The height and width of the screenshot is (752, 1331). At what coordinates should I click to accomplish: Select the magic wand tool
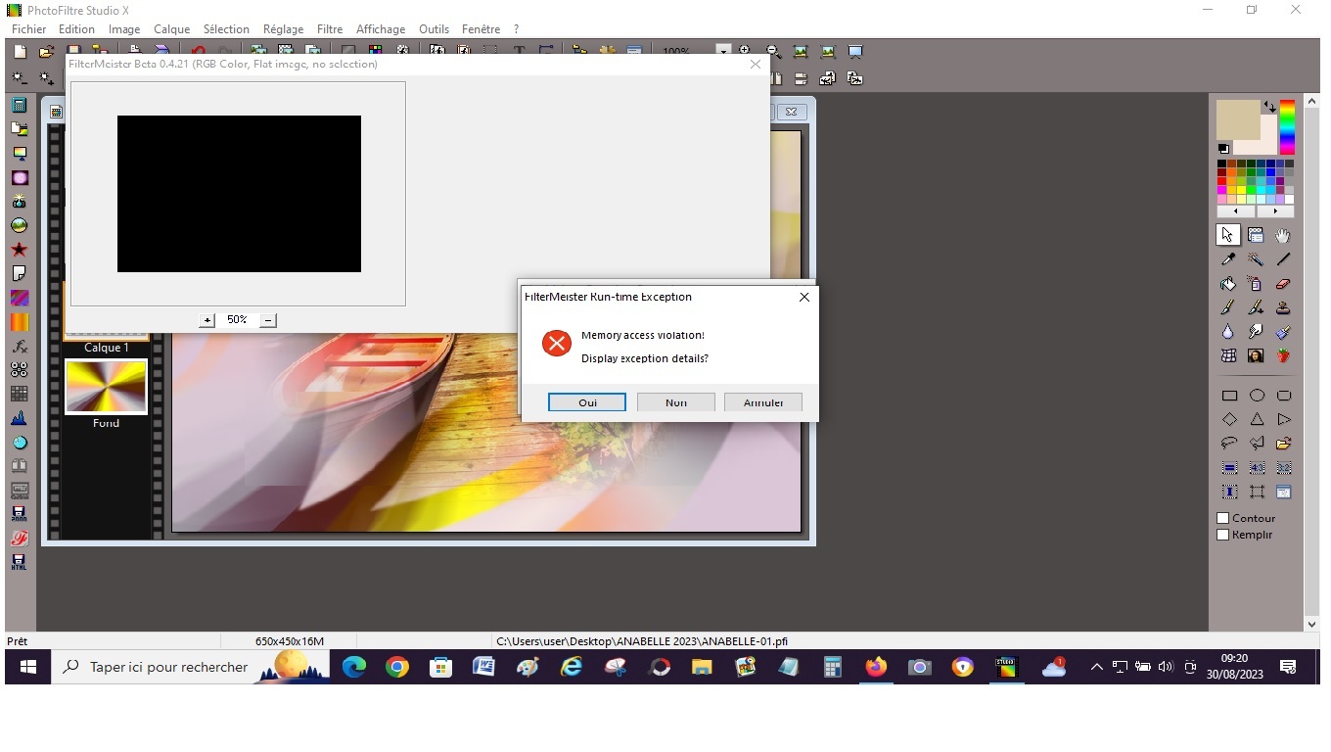tap(1256, 259)
